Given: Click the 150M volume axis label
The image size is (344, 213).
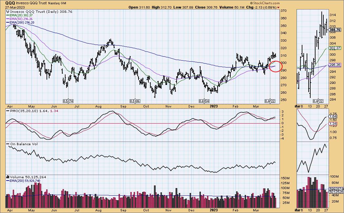Looking at the screenshot, I should 285,178.
